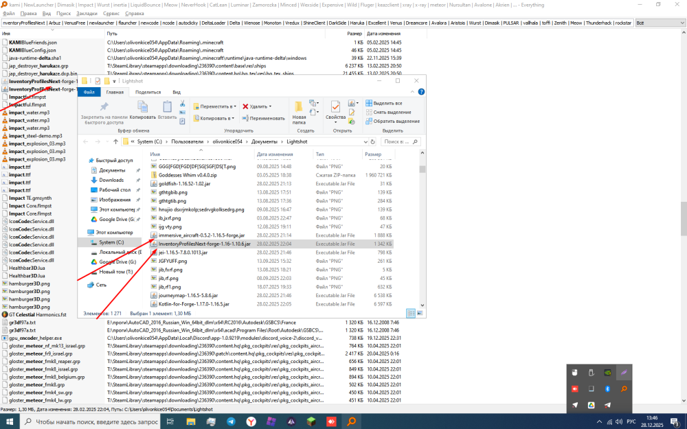Expand the Свойства dropdown
687x429 pixels.
point(335,122)
